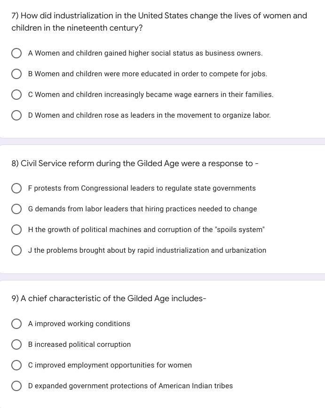Pick answer H about the spoils system

tap(16, 230)
